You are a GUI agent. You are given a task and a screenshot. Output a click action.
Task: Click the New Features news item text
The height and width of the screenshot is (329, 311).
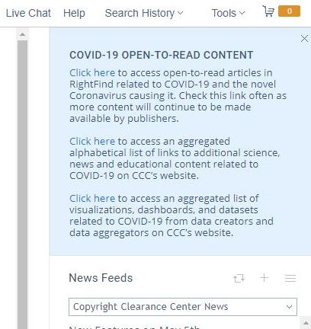(135, 327)
